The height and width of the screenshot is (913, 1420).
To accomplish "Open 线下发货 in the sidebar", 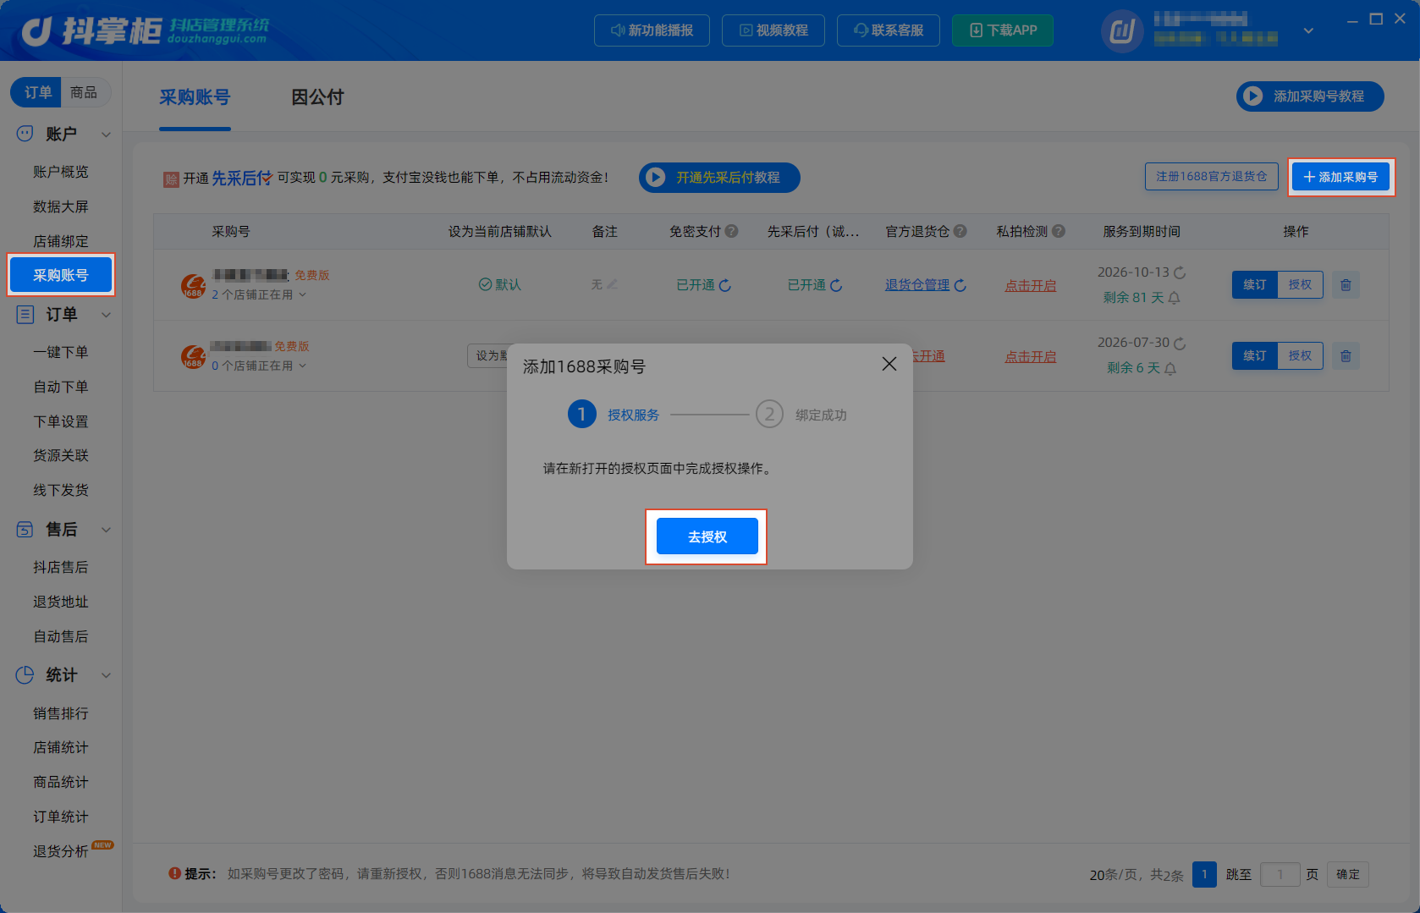I will coord(61,490).
